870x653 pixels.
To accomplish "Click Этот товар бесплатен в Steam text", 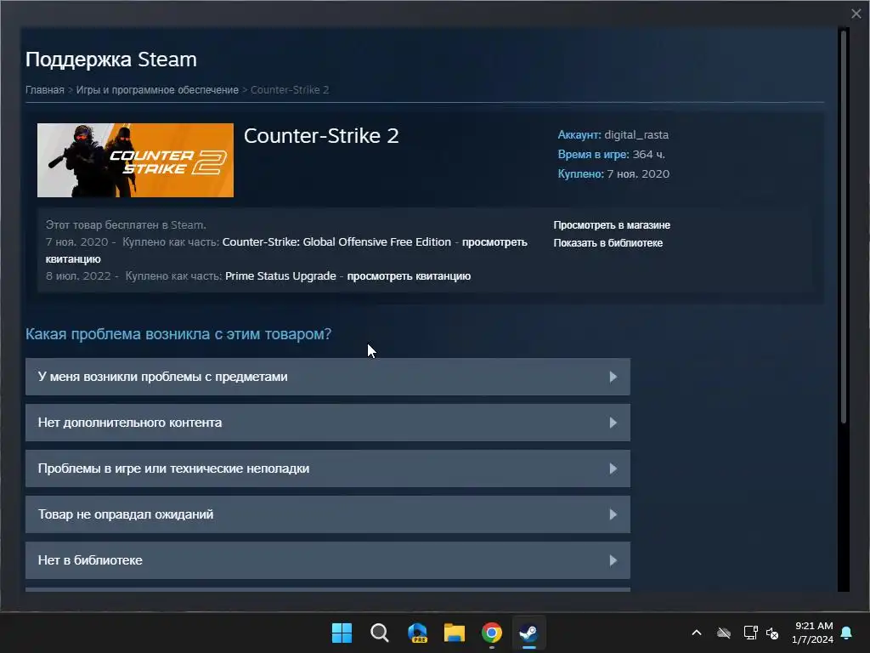I will click(x=126, y=224).
